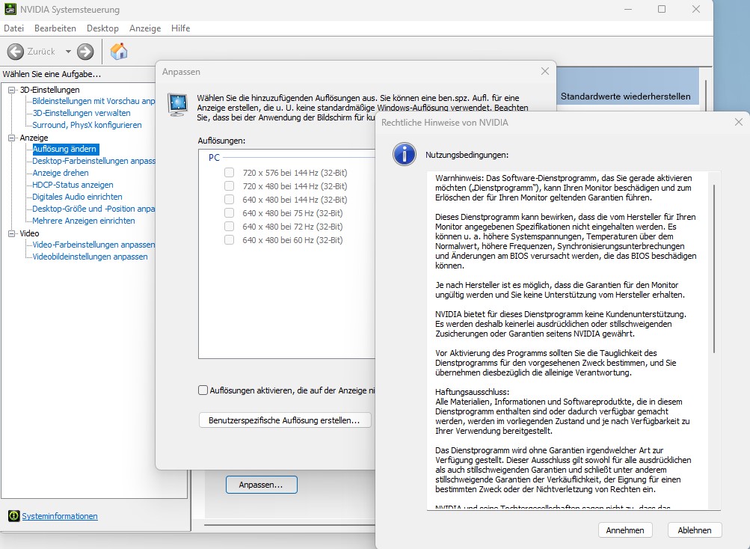Minimize the NVIDIA Systemsteuerung window
The height and width of the screenshot is (549, 750).
coord(628,9)
